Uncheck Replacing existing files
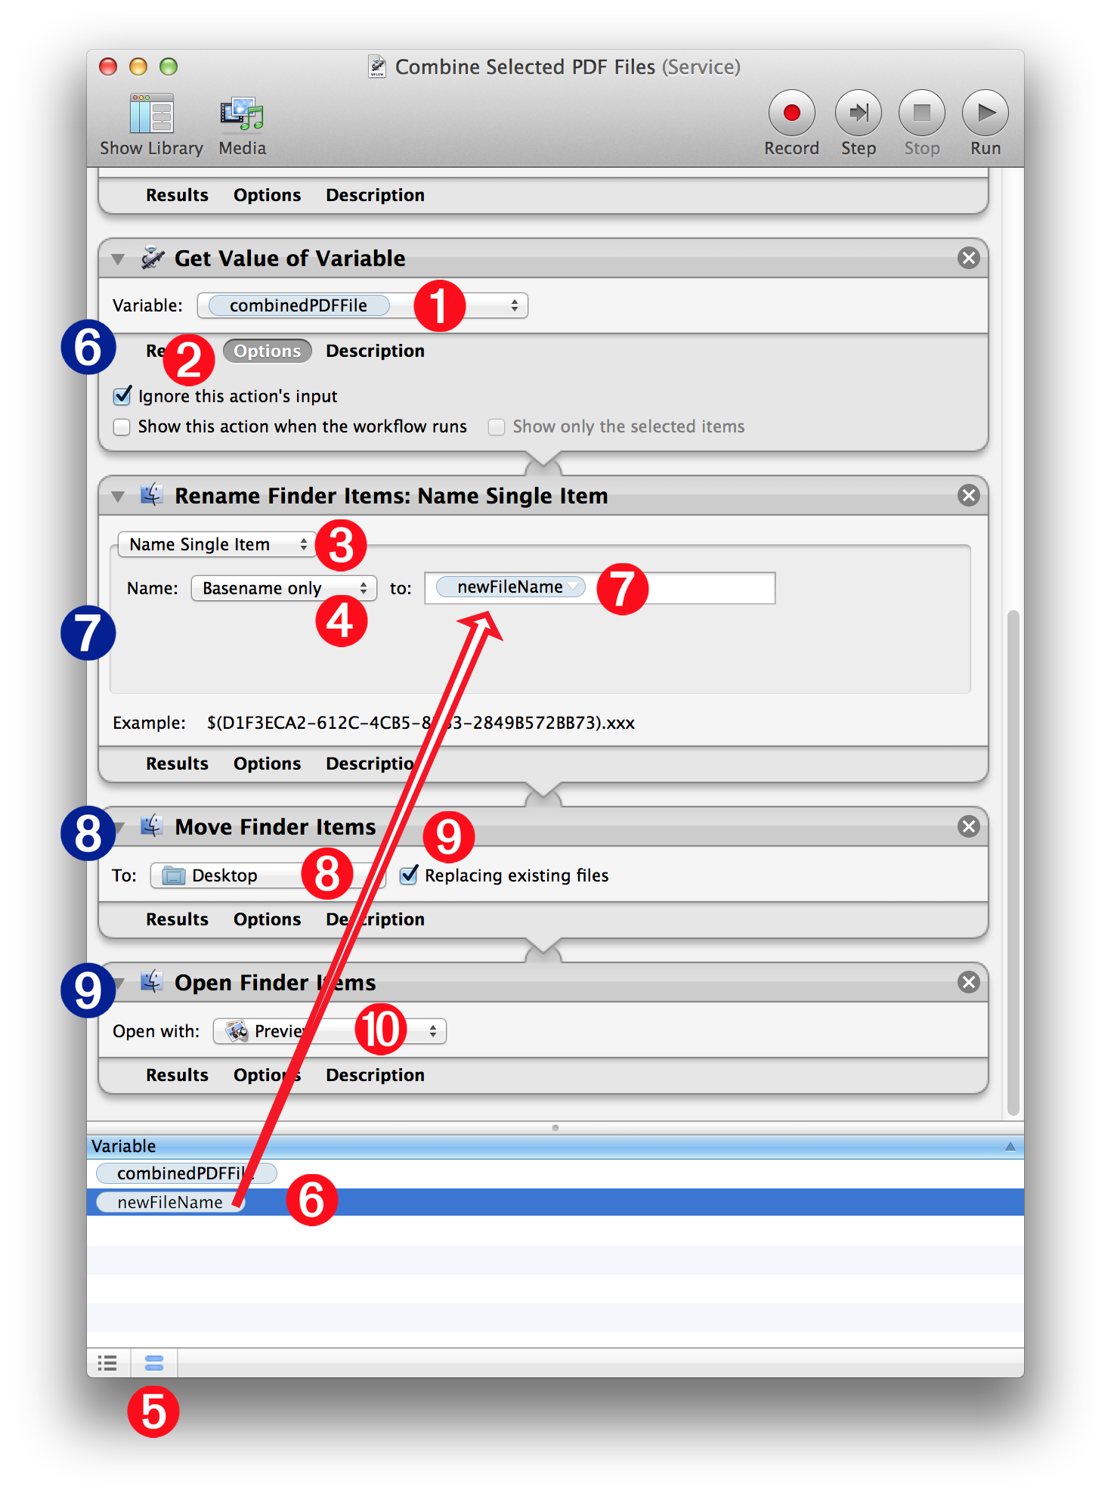The image size is (1114, 1512). pyautogui.click(x=409, y=875)
